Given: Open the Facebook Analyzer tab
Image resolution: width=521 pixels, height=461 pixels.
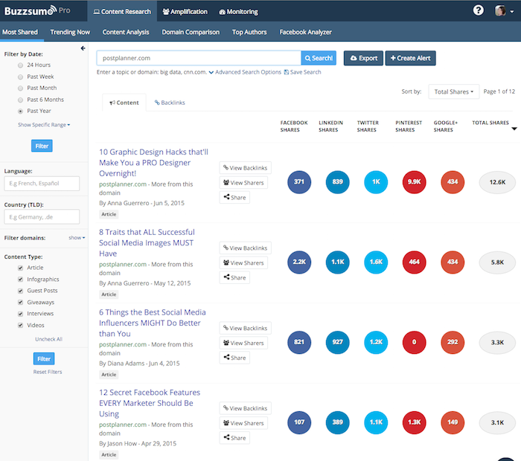Looking at the screenshot, I should point(305,32).
